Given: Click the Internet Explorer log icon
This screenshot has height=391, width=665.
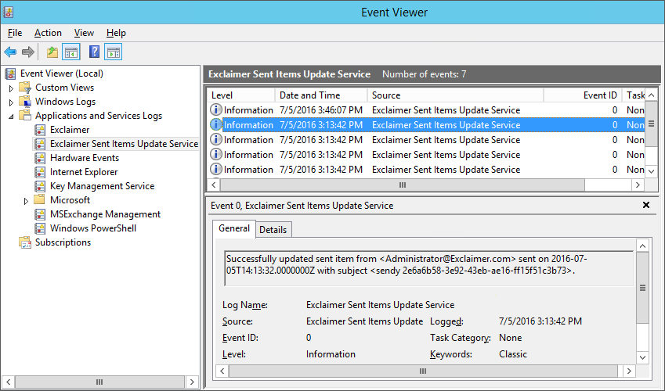Looking at the screenshot, I should (40, 172).
